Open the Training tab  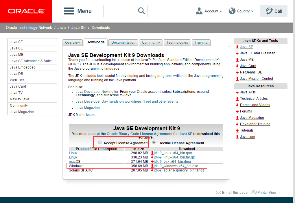click(201, 43)
